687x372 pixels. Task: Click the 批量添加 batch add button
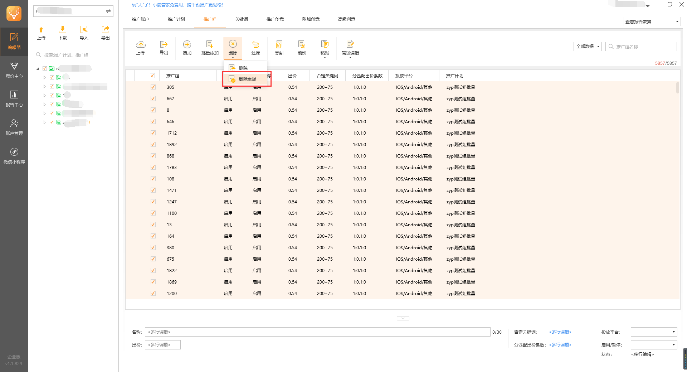coord(210,48)
